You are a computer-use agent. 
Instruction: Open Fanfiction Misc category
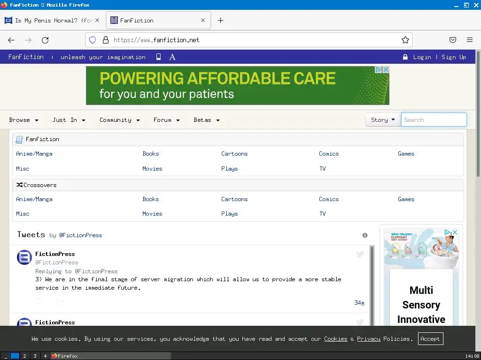[23, 169]
